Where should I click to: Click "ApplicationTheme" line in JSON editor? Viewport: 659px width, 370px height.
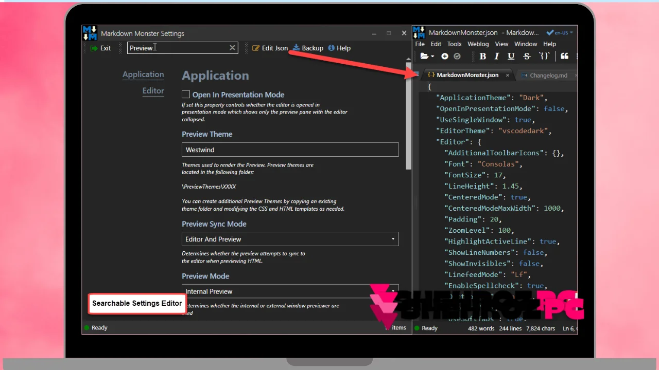coord(492,98)
